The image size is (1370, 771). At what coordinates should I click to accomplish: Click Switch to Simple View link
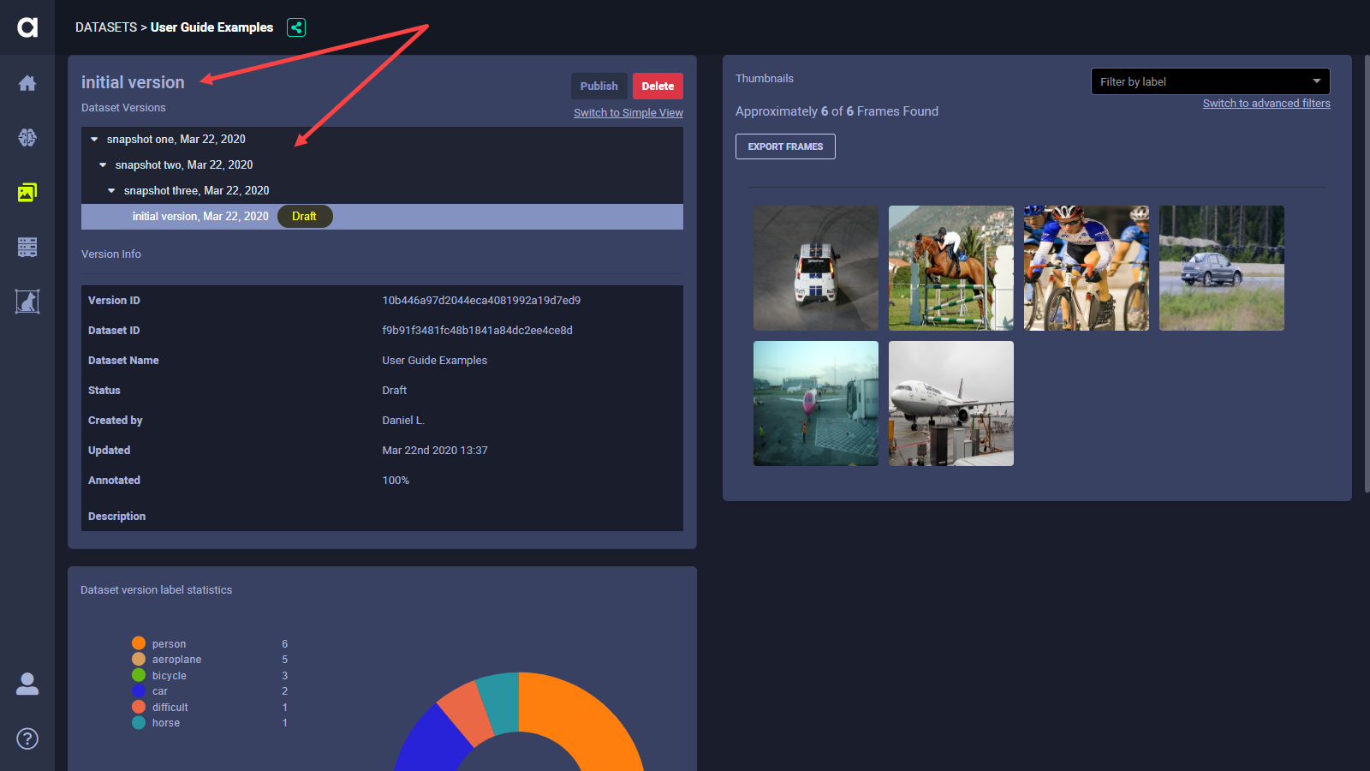(x=628, y=113)
